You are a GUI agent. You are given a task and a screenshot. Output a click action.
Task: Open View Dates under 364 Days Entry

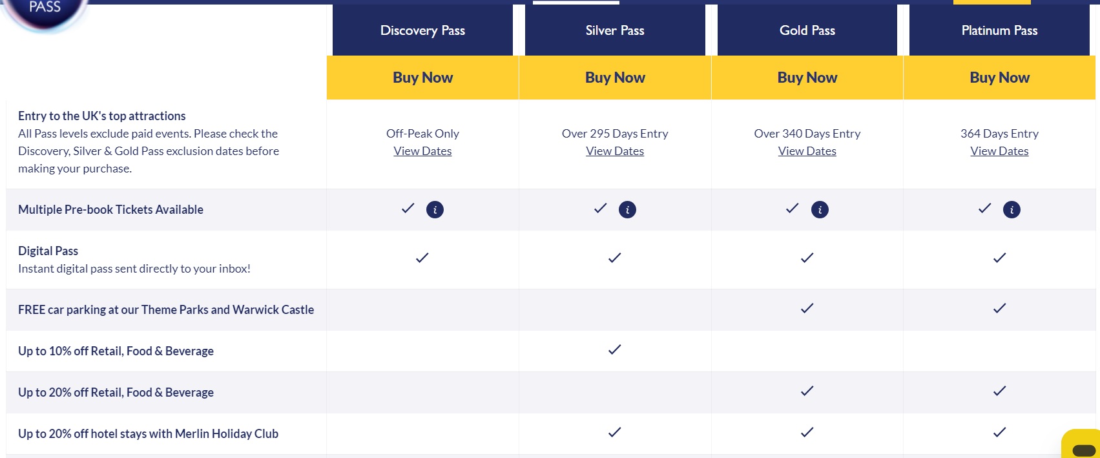(x=999, y=151)
